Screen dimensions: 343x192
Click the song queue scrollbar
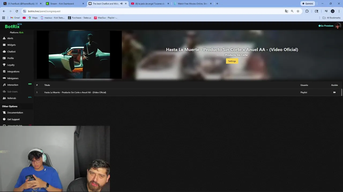tap(342, 92)
